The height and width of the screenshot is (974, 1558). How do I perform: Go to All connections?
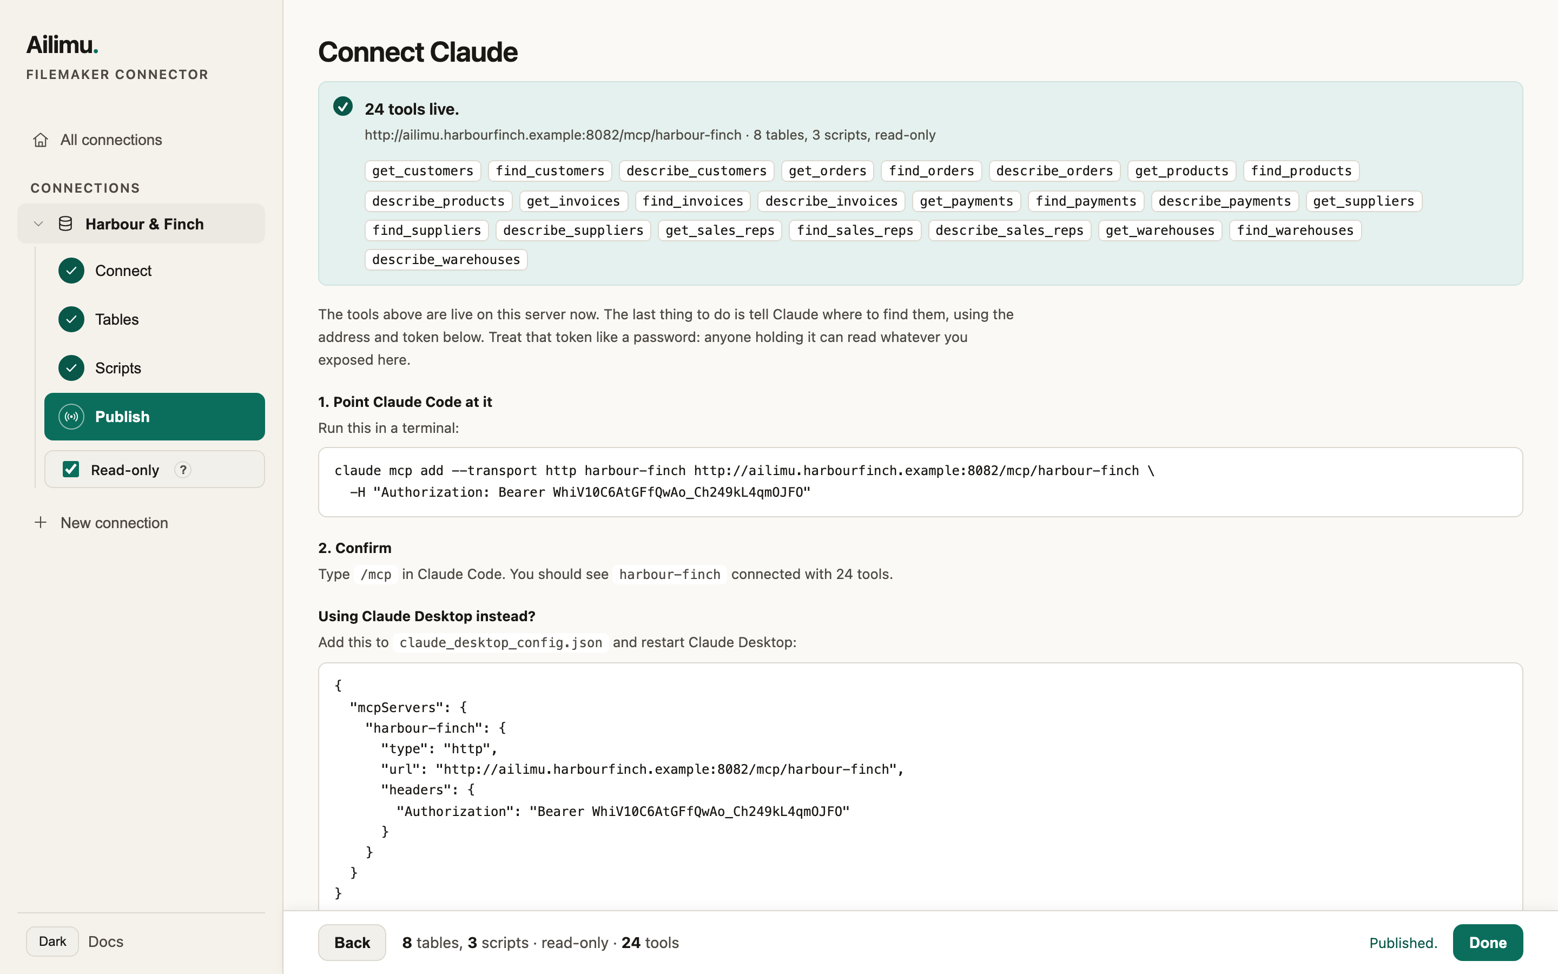141,140
